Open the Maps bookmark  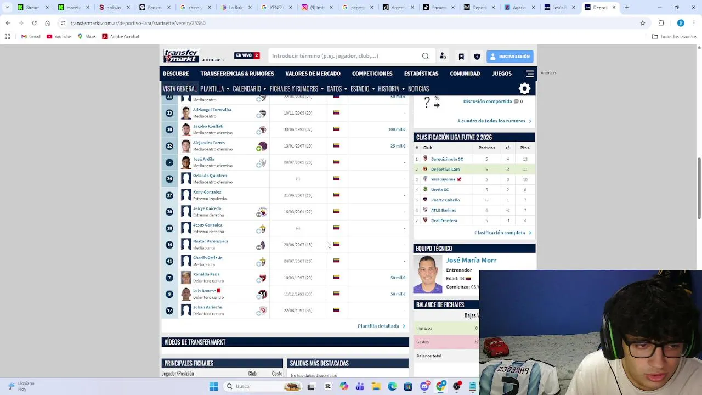point(87,36)
